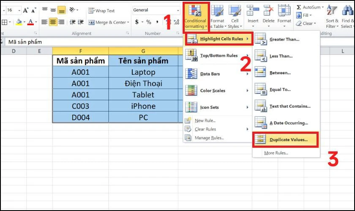Viewport: 355px width, 211px height.
Task: Click the Orientation text-angle icon
Action: click(72, 10)
